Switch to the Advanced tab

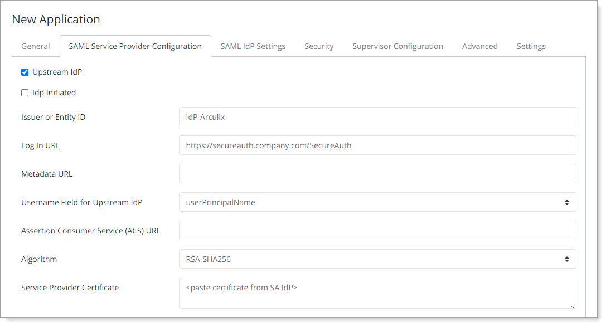pos(479,46)
